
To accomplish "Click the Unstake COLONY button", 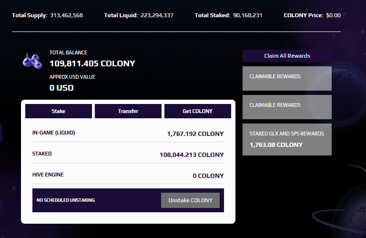I will (190, 200).
